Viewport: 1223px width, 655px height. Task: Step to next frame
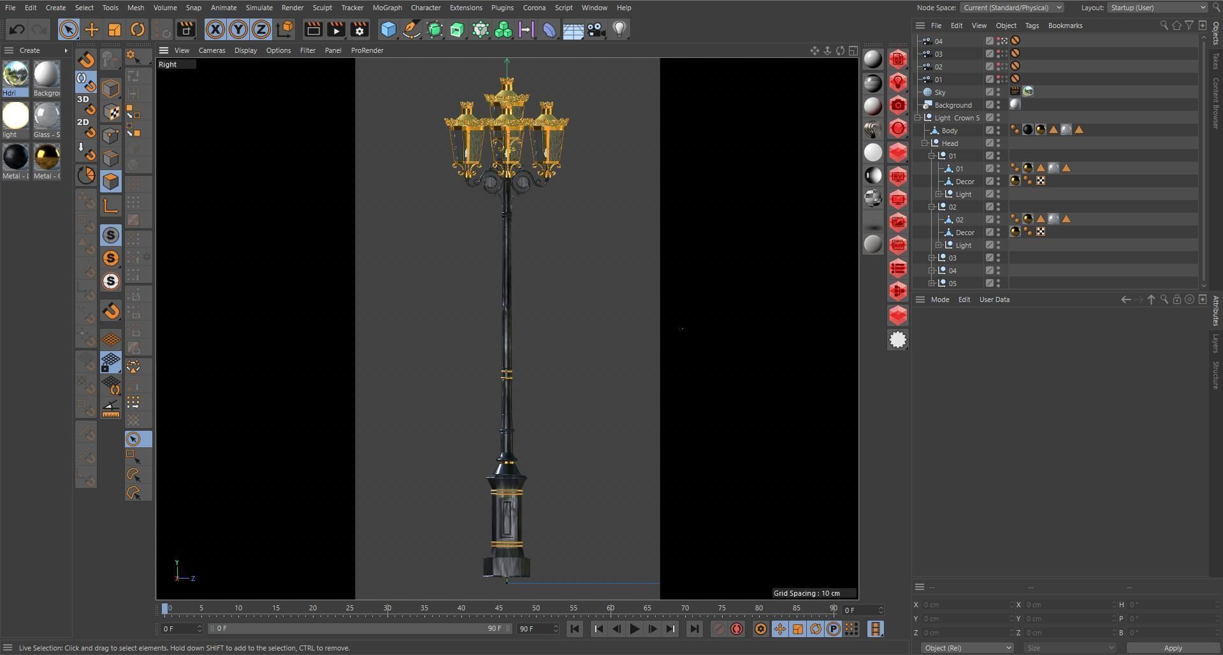coord(653,629)
